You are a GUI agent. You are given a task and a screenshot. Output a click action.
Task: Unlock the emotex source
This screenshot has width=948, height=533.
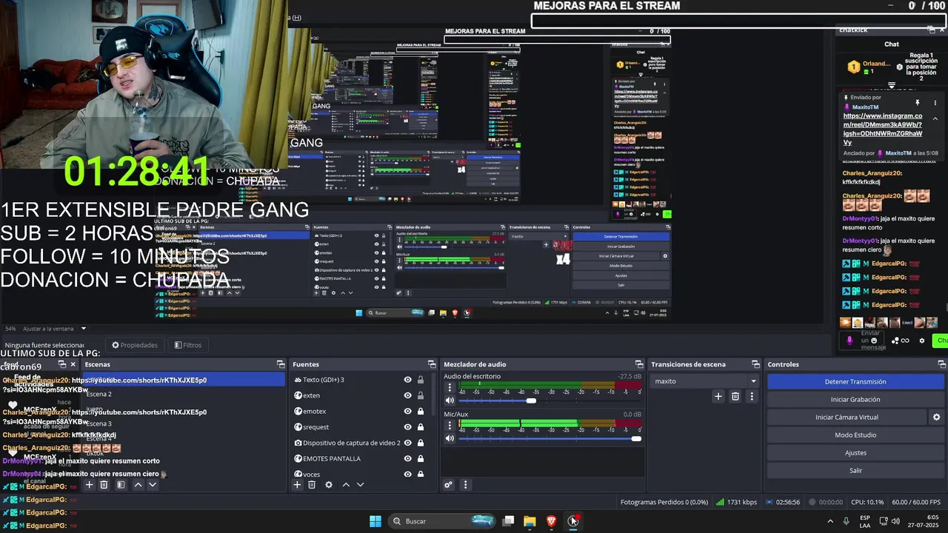click(x=421, y=411)
